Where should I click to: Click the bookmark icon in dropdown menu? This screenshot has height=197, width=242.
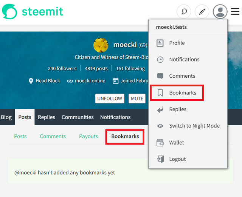pos(160,93)
